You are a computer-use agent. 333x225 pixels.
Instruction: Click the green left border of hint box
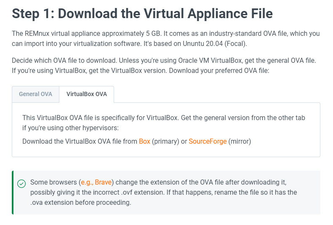pos(13,193)
